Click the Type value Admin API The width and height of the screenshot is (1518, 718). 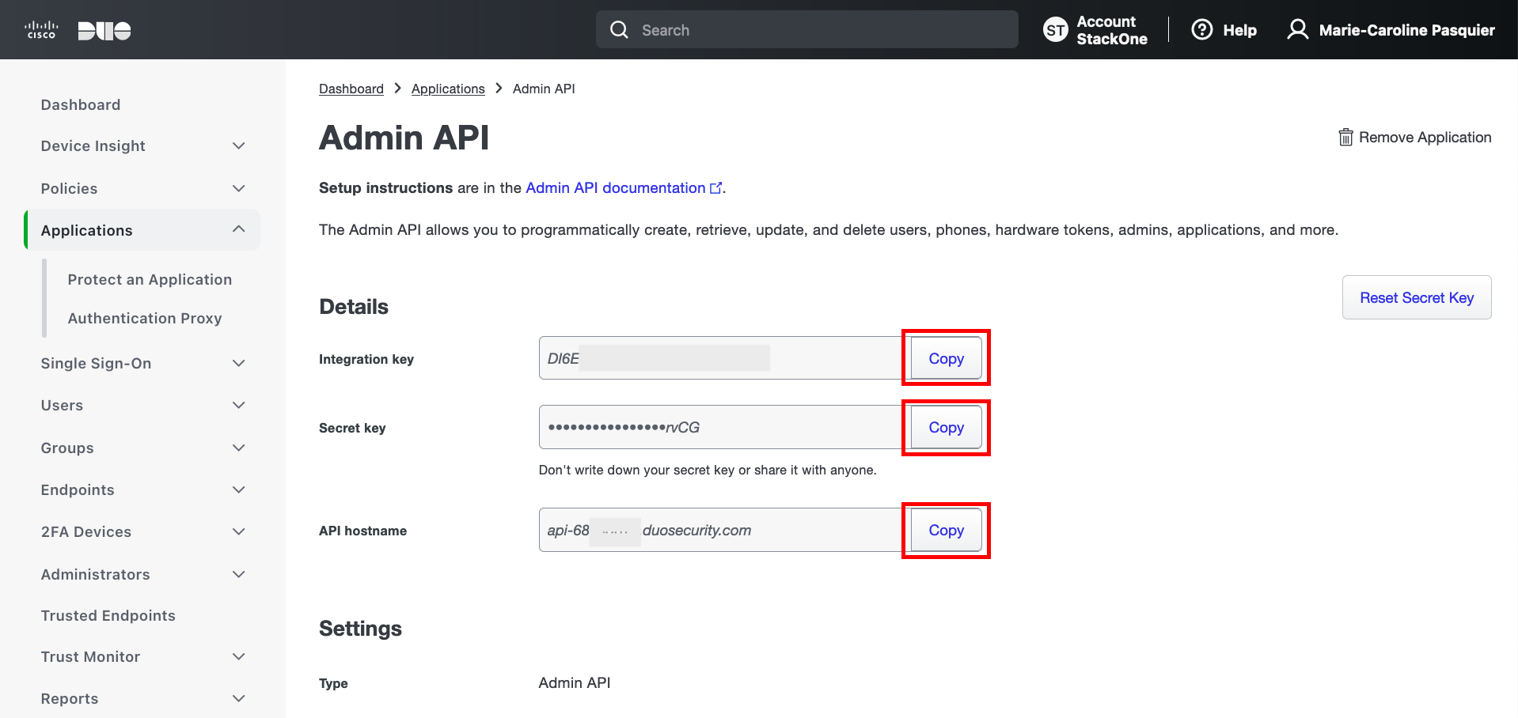pyautogui.click(x=575, y=682)
